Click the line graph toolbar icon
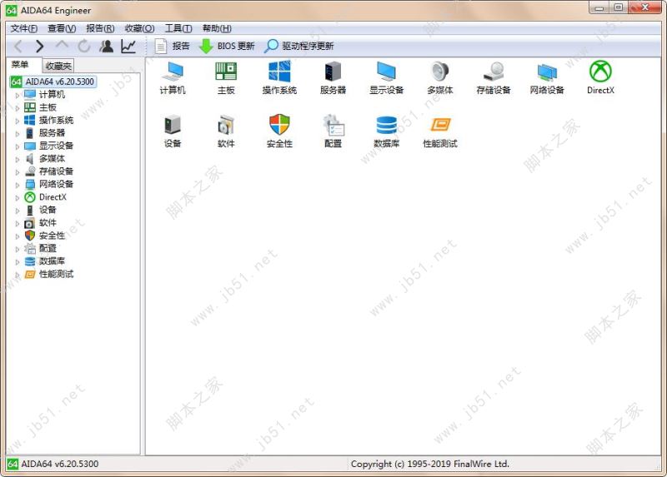Viewport: 667px width, 477px height. pos(128,46)
